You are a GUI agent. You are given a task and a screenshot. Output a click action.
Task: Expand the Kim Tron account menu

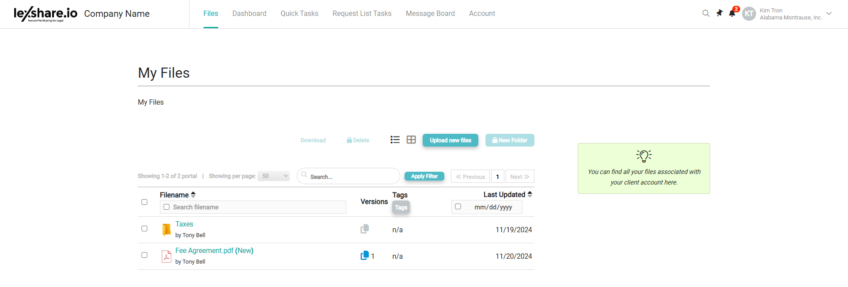(x=829, y=14)
